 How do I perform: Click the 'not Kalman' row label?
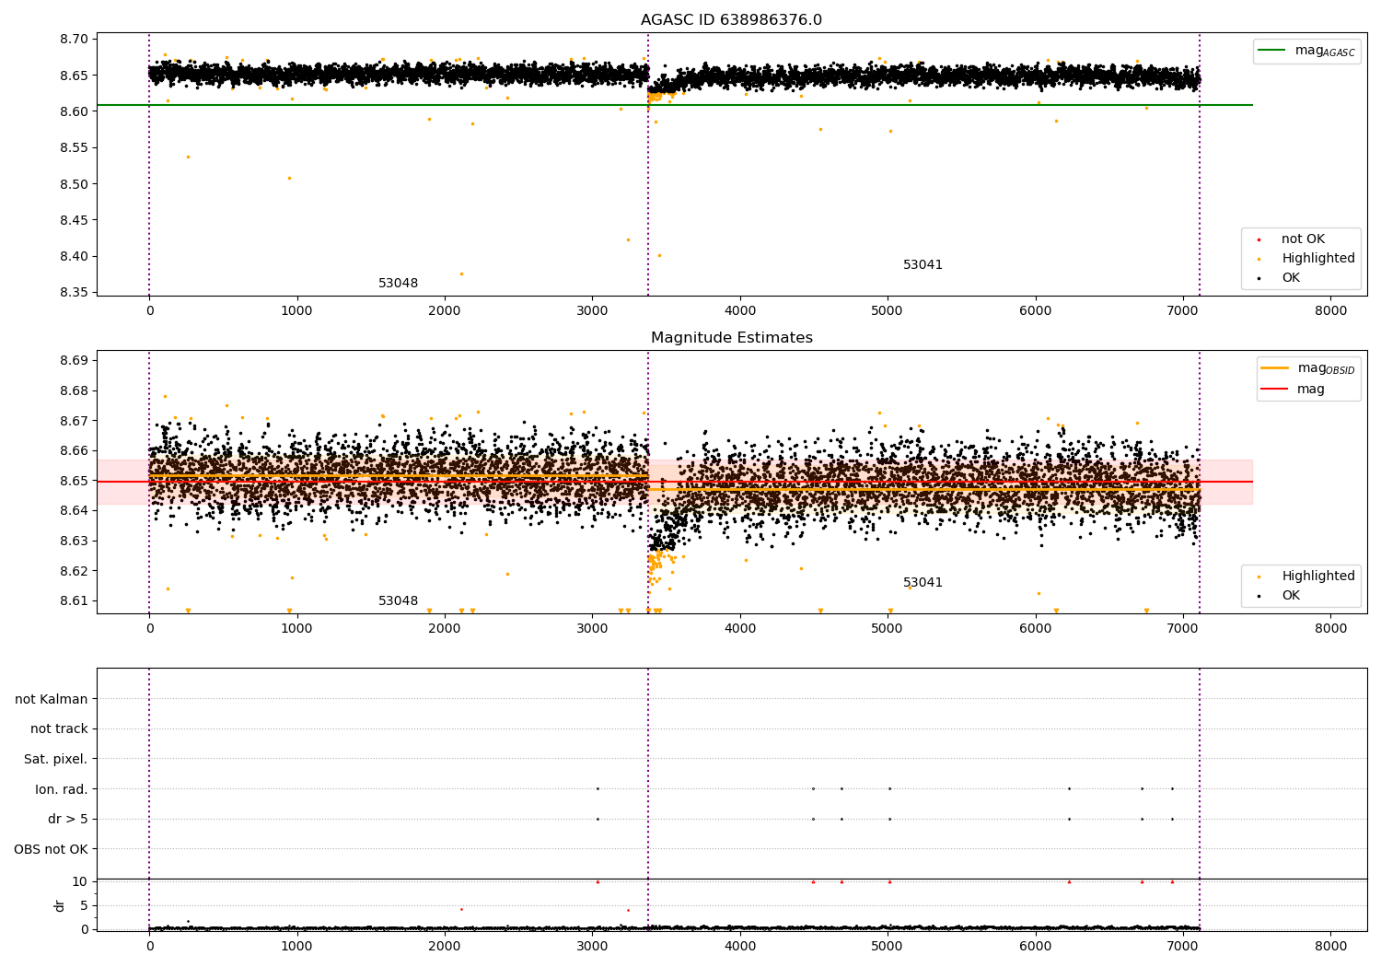pos(52,699)
